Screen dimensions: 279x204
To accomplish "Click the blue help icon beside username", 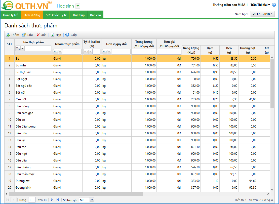I will pos(274,5).
